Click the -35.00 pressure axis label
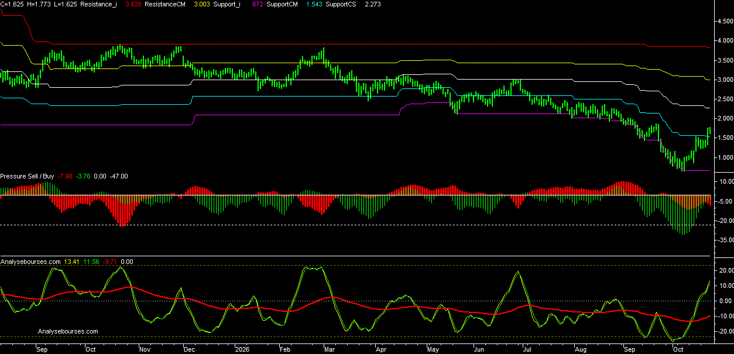 pyautogui.click(x=725, y=240)
